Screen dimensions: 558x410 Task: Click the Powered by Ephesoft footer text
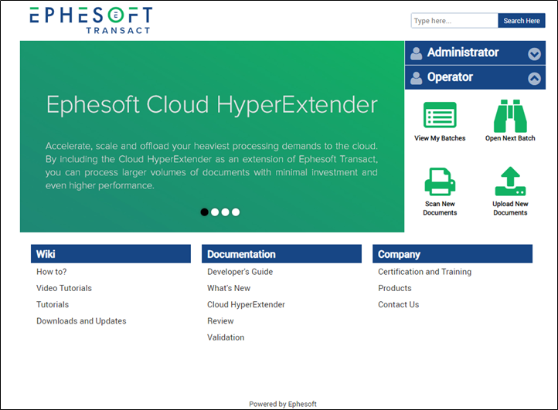pos(283,404)
